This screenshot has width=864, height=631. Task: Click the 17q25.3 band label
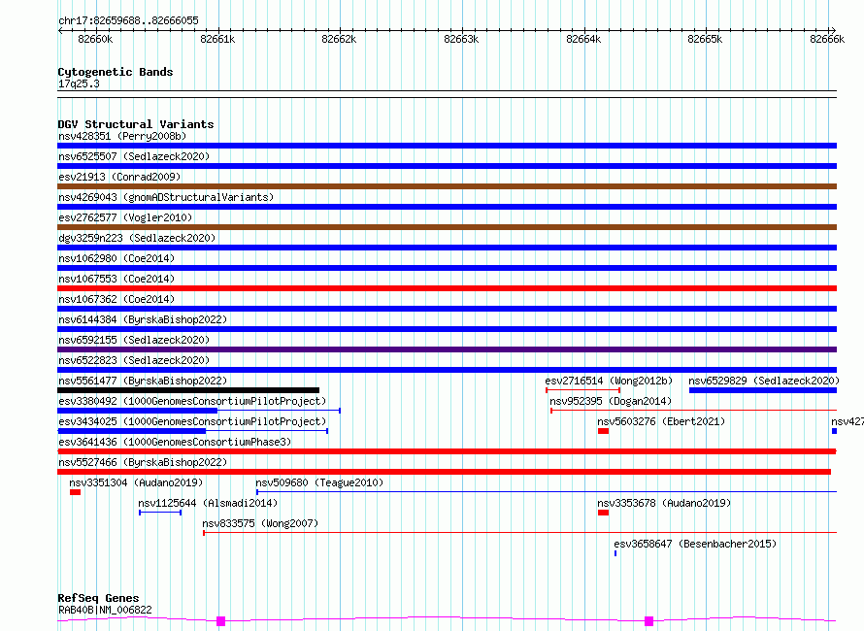pos(79,84)
